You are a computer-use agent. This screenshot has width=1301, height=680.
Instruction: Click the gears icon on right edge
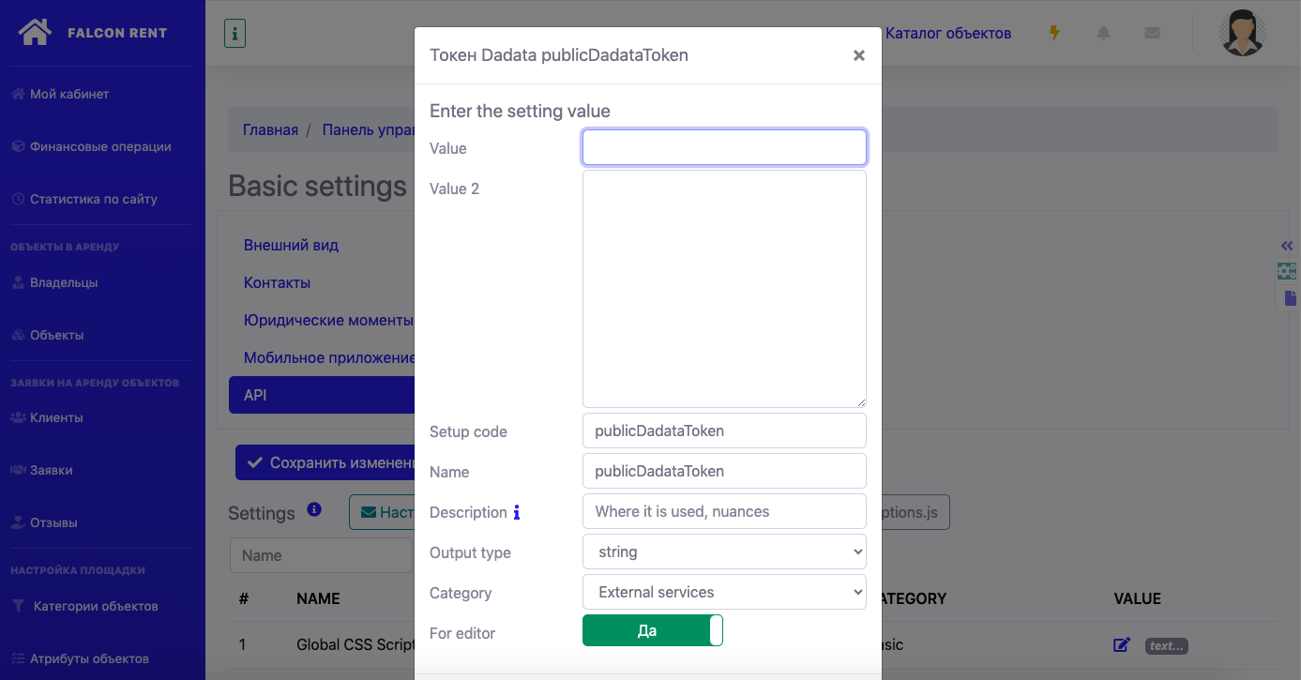(x=1287, y=271)
